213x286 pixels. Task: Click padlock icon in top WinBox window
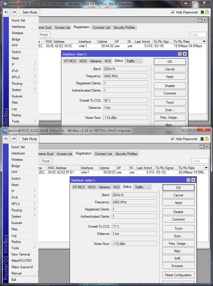[207, 12]
